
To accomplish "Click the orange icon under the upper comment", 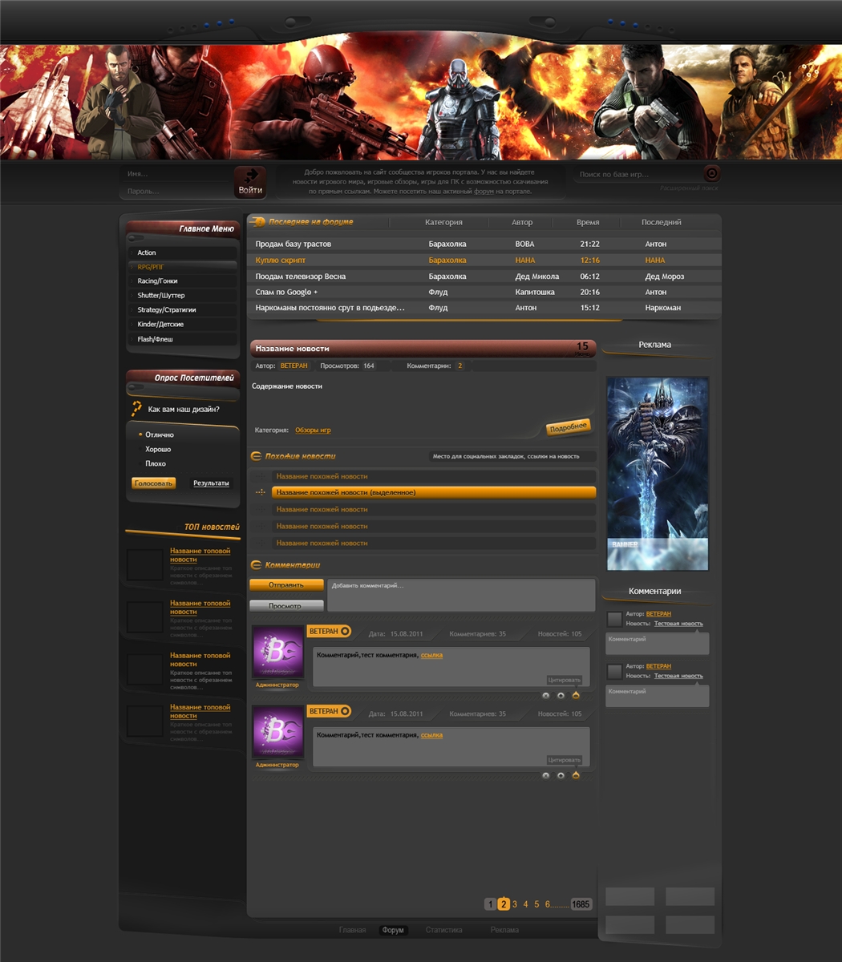I will (576, 695).
